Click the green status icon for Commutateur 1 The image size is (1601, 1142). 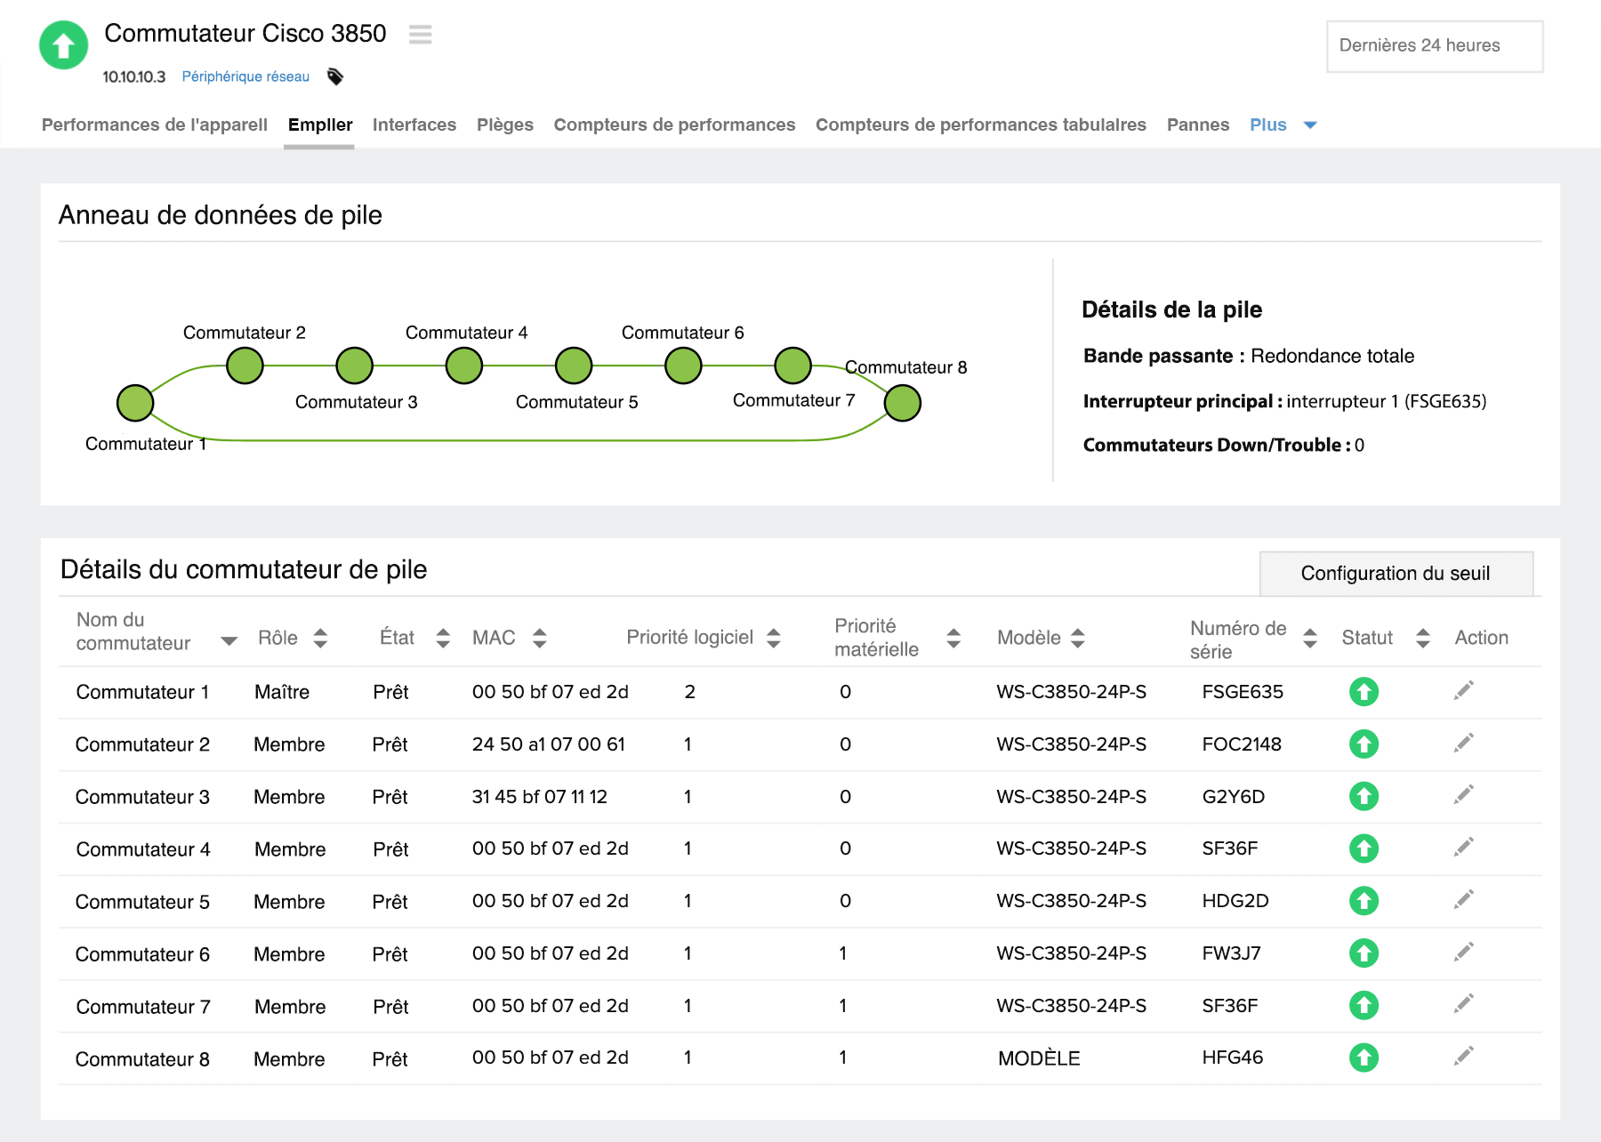[1364, 692]
